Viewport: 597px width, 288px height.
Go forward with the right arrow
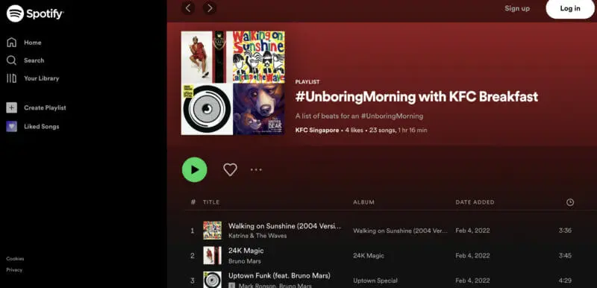[210, 7]
